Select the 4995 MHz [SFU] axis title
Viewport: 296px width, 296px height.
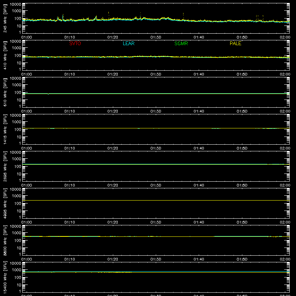click(5, 203)
